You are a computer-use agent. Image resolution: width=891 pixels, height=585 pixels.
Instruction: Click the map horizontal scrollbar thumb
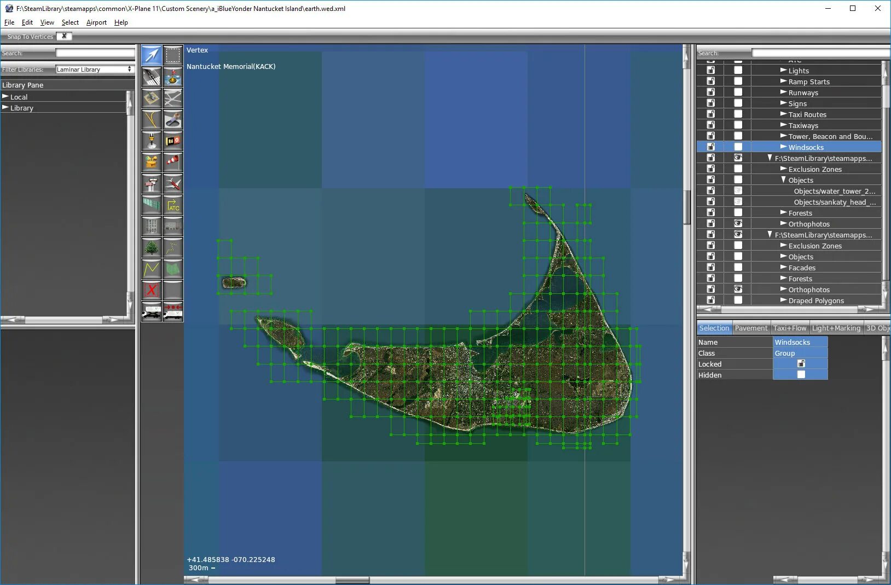352,580
